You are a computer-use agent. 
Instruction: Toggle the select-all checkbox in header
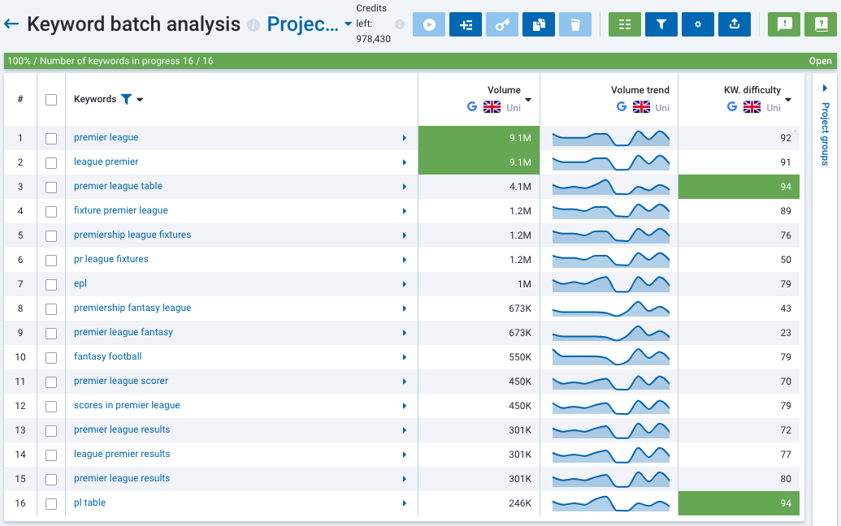(51, 100)
